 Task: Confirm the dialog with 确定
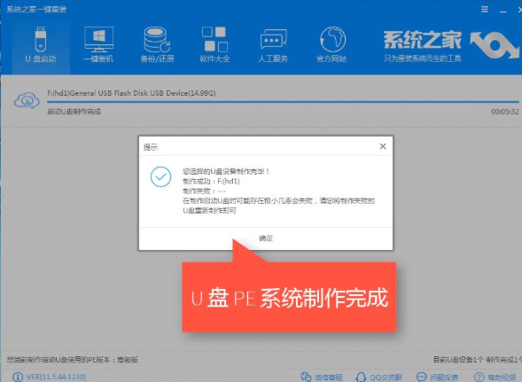tap(266, 238)
